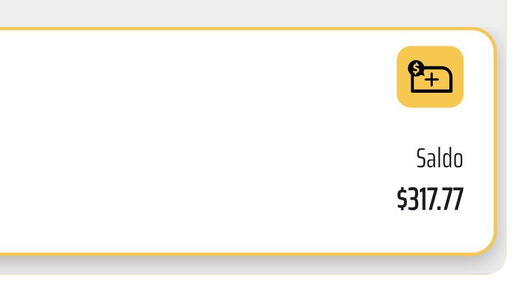The width and height of the screenshot is (525, 297).
Task: Click the rounded bottom-right corner of card
Action: point(488,247)
